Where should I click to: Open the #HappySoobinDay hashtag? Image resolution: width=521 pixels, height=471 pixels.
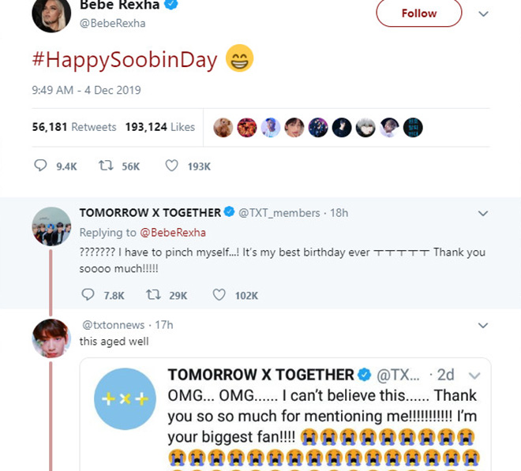click(x=125, y=60)
